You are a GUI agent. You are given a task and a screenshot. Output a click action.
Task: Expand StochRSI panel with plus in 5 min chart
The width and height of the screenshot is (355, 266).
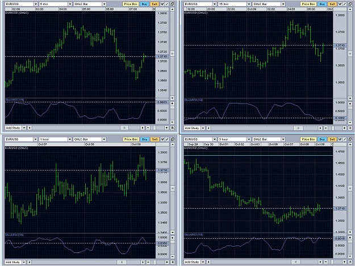(172, 103)
